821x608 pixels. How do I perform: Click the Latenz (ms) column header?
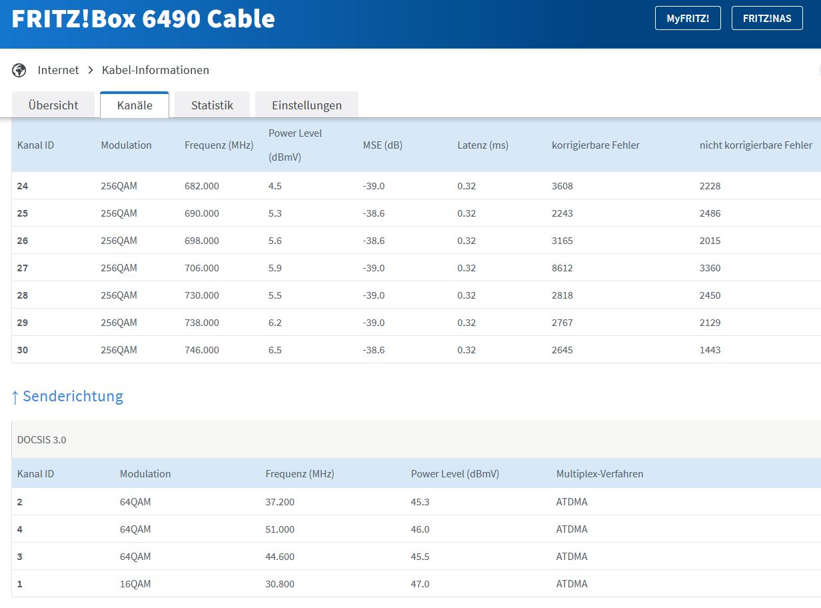tap(482, 145)
